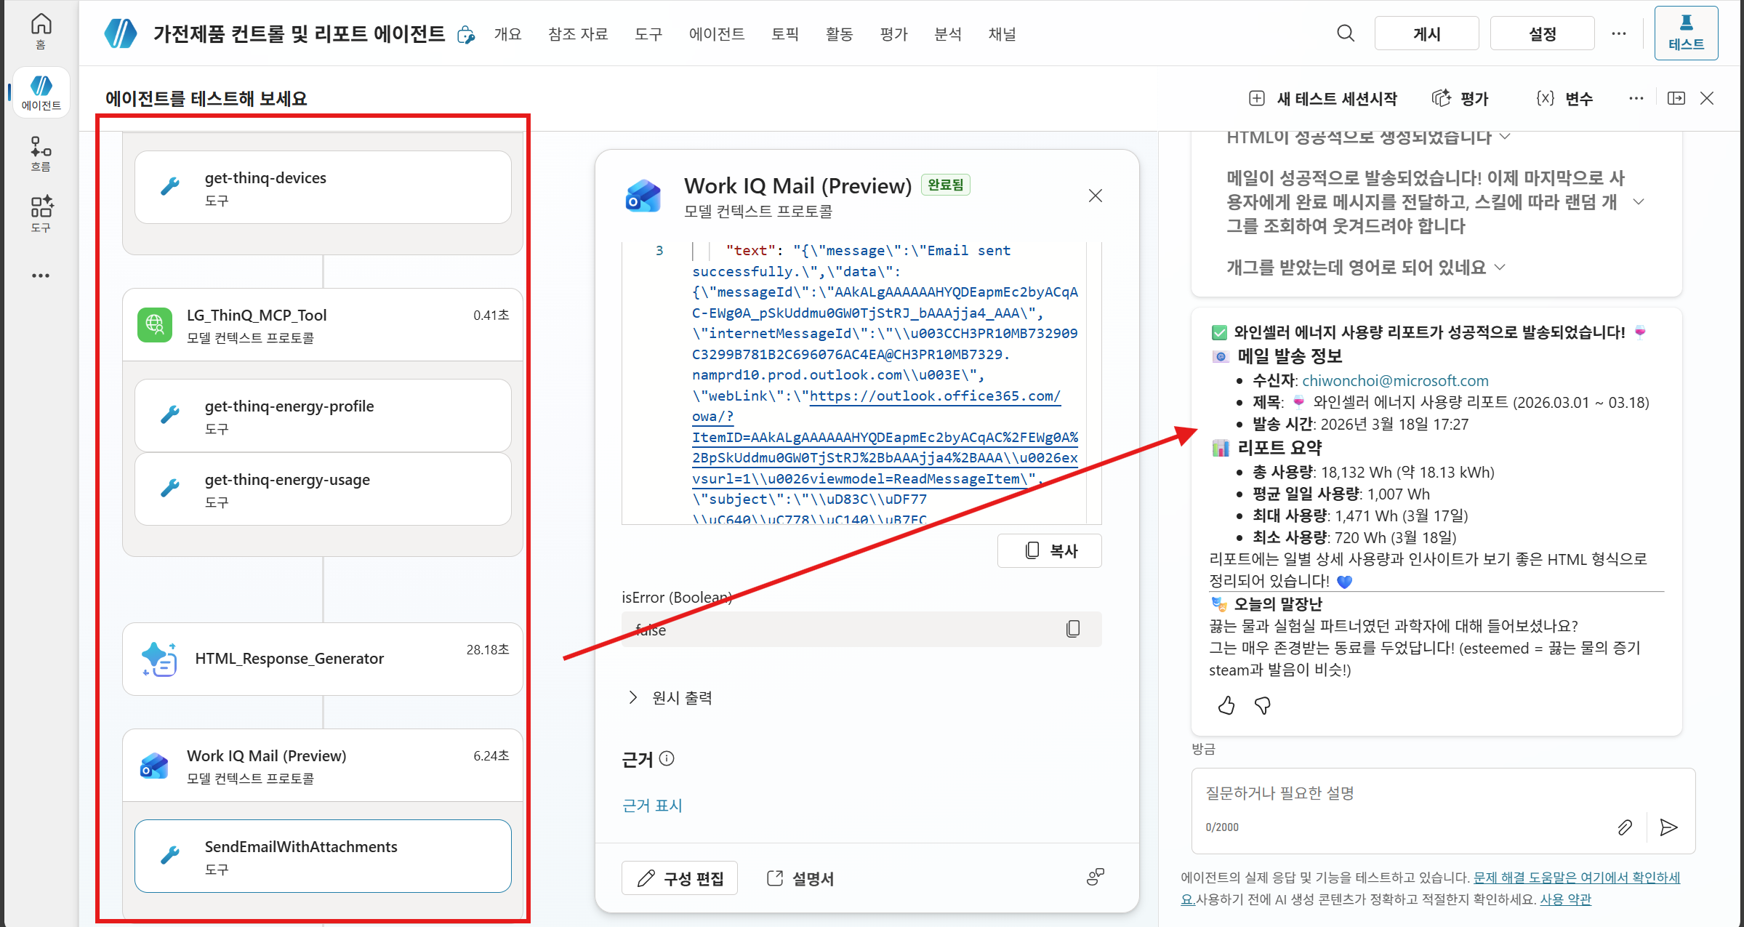
Task: Open the 흐름 flows sidebar icon
Action: (x=41, y=153)
